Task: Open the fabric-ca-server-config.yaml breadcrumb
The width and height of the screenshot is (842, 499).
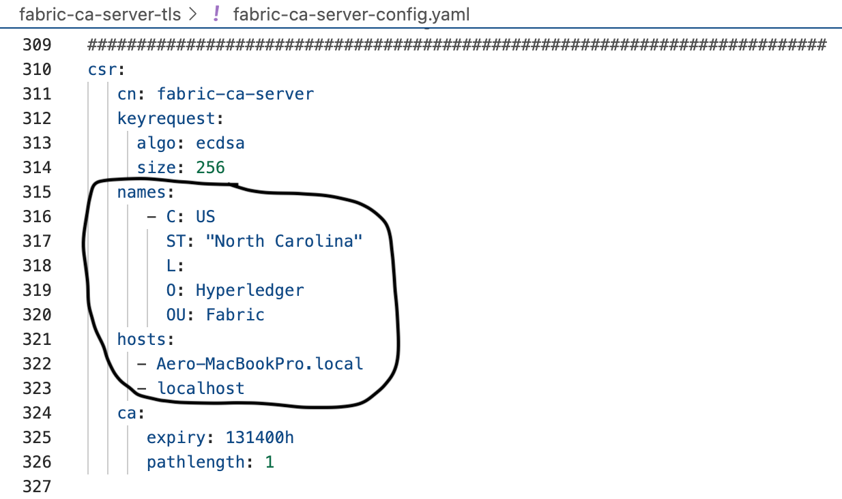Action: 351,14
